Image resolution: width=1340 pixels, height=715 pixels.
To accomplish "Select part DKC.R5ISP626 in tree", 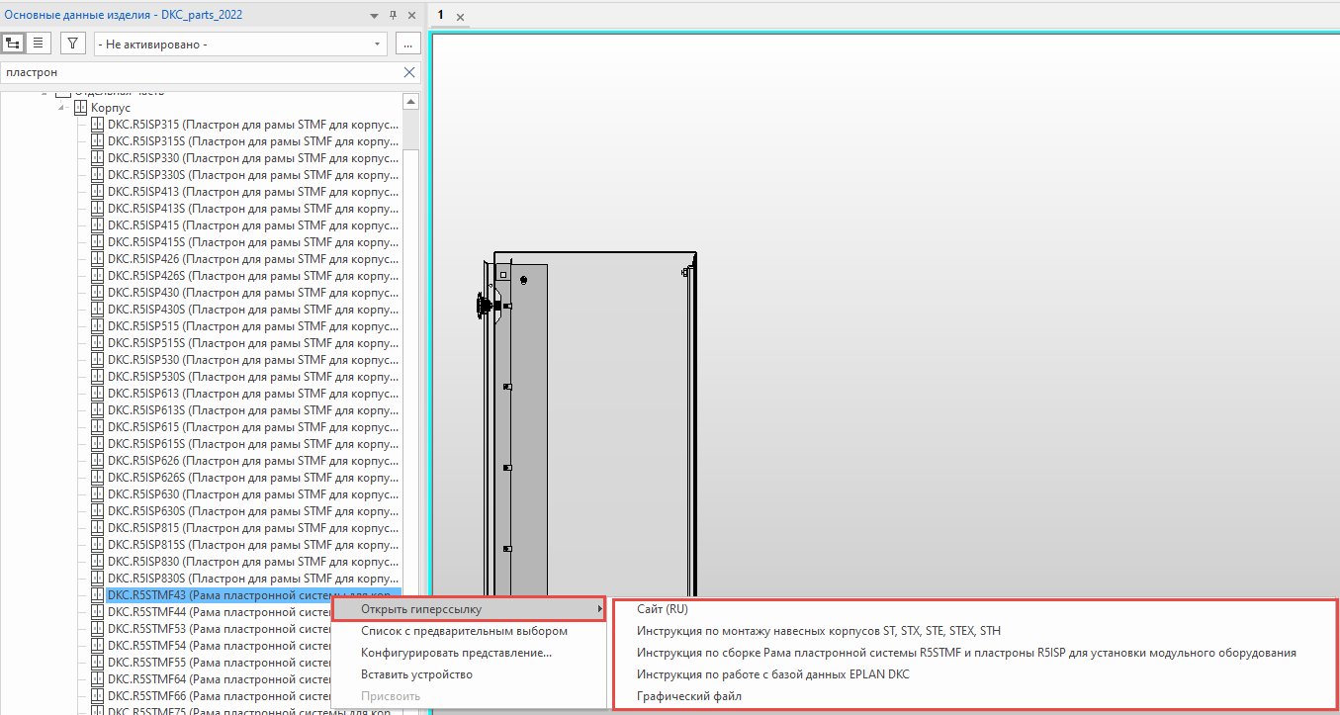I will (x=253, y=461).
